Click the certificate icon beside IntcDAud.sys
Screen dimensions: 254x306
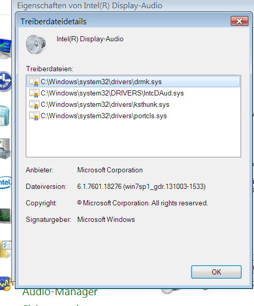click(x=34, y=93)
